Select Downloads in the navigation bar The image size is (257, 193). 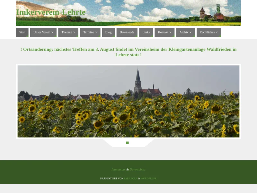pos(127,32)
